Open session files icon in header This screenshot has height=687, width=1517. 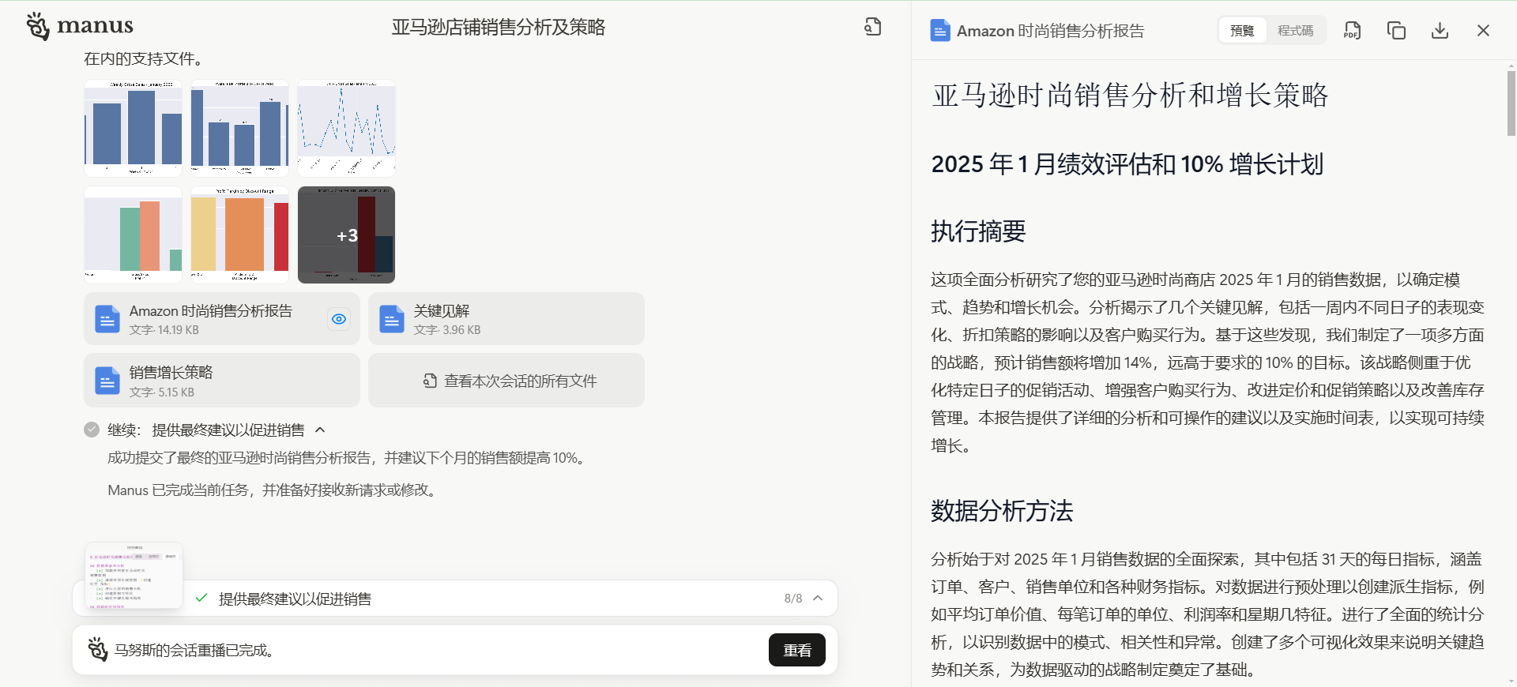tap(872, 27)
